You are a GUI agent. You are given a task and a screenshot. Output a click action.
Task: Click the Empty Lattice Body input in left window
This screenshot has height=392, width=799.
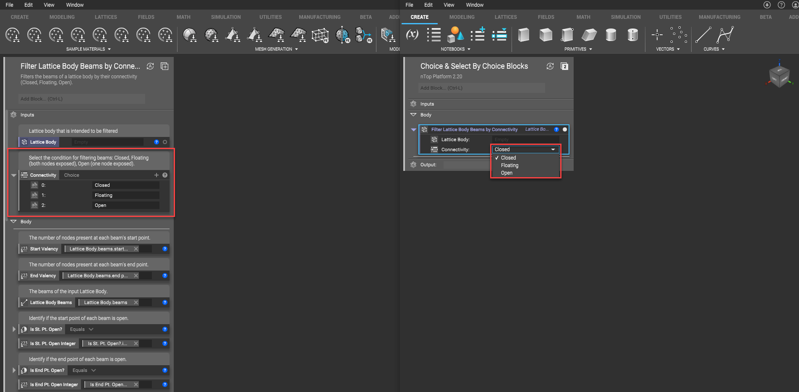point(107,142)
